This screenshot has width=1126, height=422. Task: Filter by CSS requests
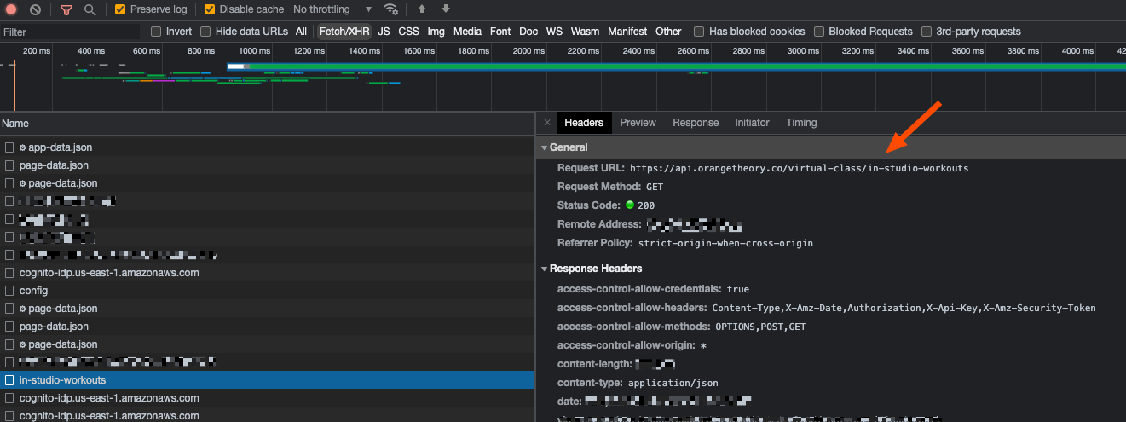409,32
